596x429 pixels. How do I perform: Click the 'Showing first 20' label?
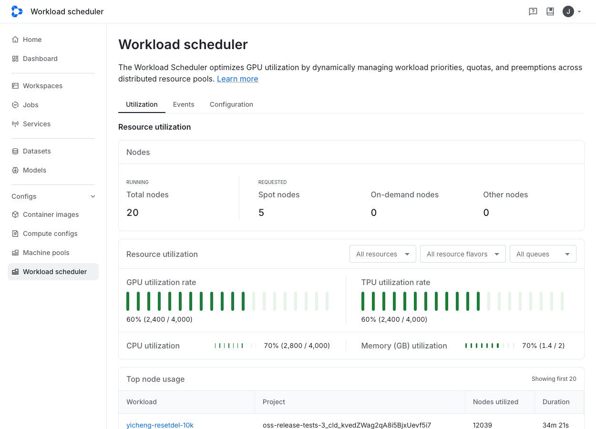pos(554,379)
